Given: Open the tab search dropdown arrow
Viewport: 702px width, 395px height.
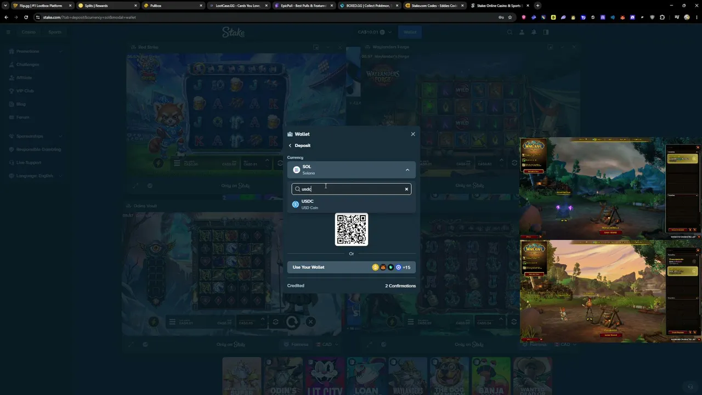Looking at the screenshot, I should (x=5, y=5).
